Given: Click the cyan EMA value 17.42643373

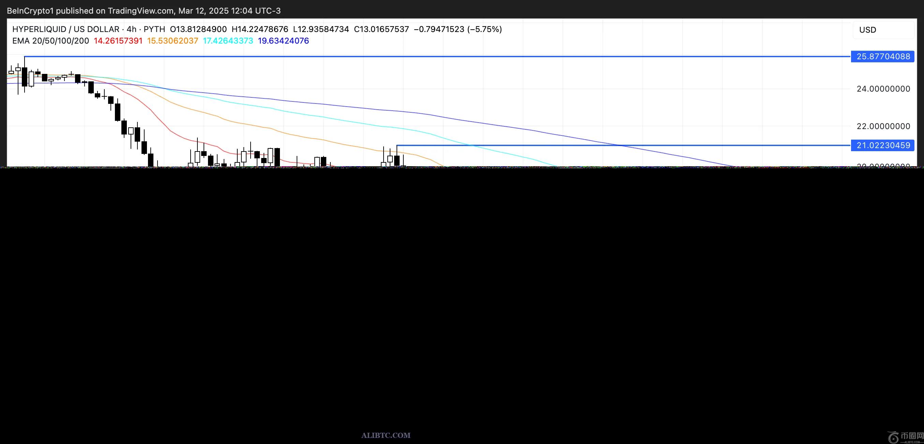Looking at the screenshot, I should 228,41.
